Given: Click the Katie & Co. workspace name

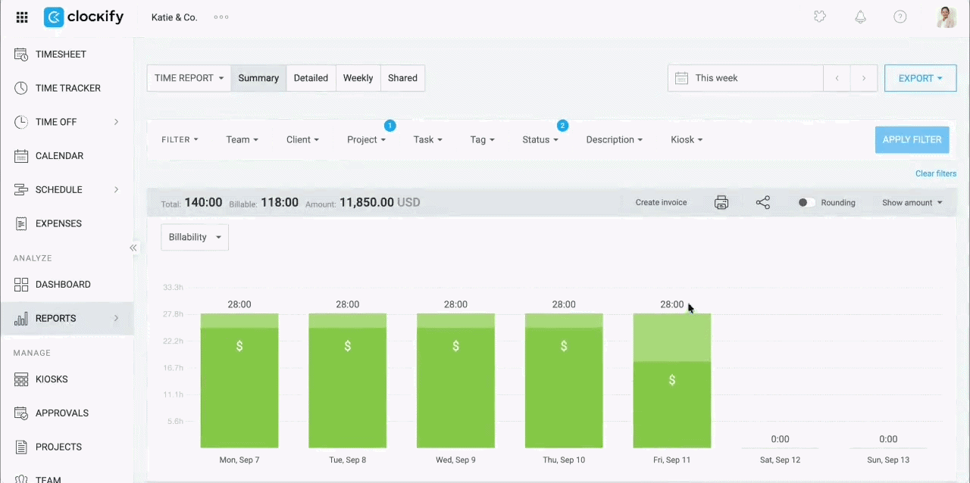Looking at the screenshot, I should 174,17.
